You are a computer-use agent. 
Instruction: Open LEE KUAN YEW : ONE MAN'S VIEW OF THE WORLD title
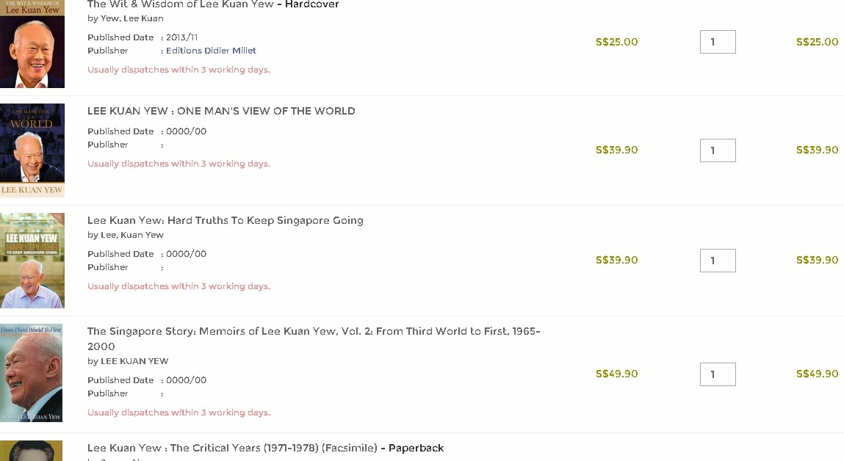tap(221, 111)
